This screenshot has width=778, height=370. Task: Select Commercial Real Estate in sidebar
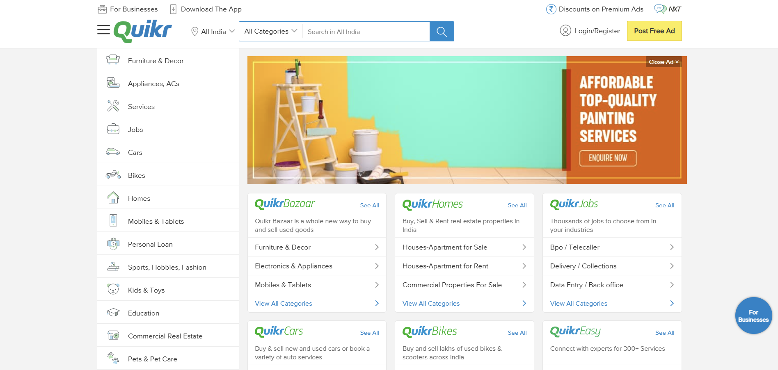pyautogui.click(x=168, y=336)
